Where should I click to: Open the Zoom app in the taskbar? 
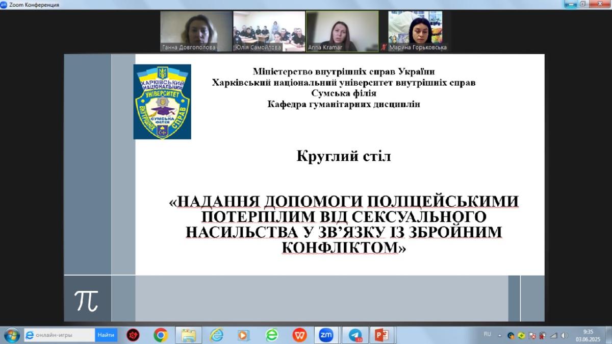326,335
